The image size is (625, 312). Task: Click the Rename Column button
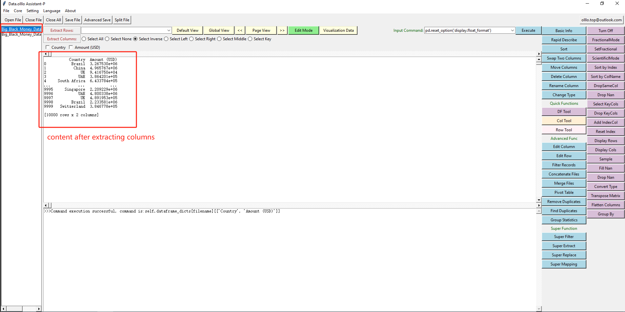pyautogui.click(x=564, y=86)
